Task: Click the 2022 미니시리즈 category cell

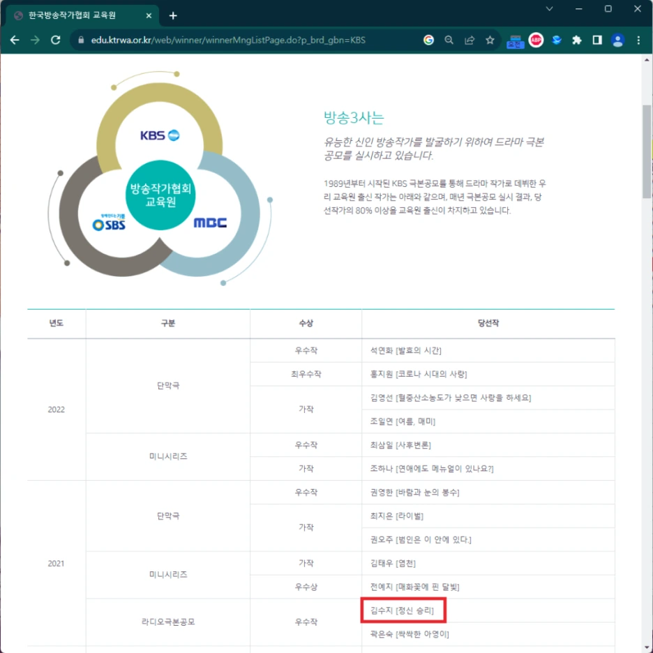Action: [x=168, y=456]
